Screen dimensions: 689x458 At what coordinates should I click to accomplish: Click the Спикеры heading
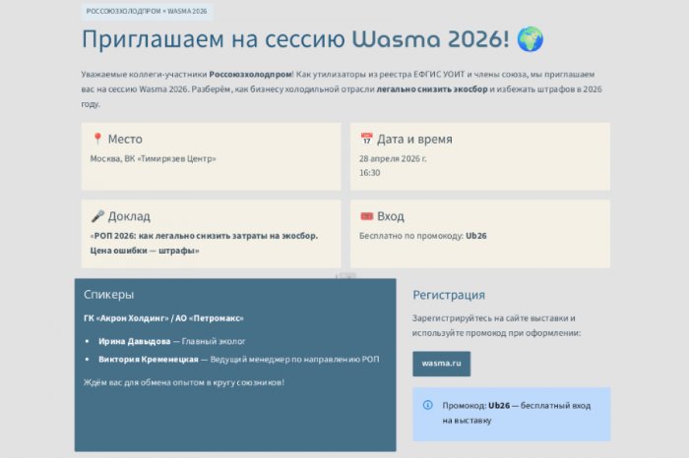(108, 295)
